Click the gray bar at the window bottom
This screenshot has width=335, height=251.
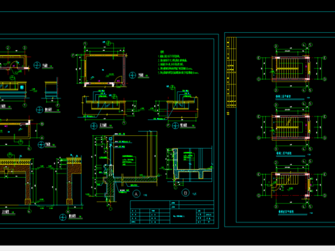pos(167,248)
